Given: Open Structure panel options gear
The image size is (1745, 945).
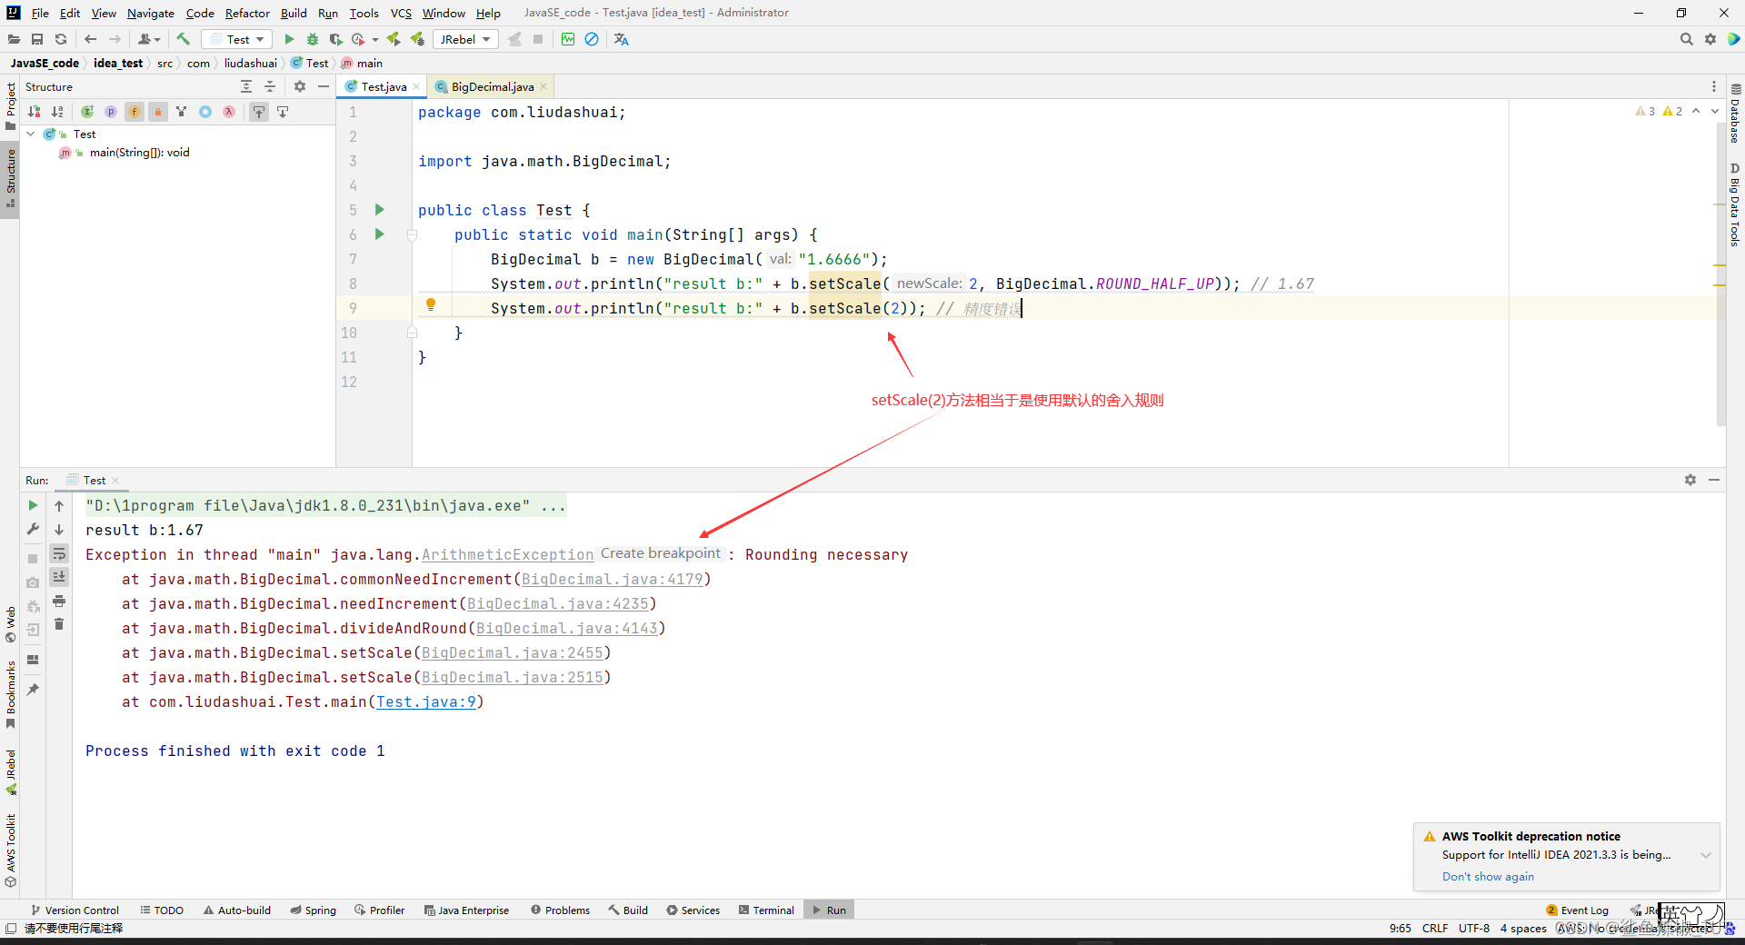Looking at the screenshot, I should click(x=300, y=86).
